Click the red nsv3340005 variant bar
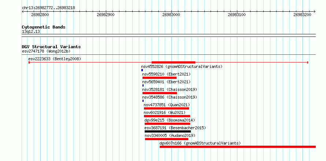 167,139
